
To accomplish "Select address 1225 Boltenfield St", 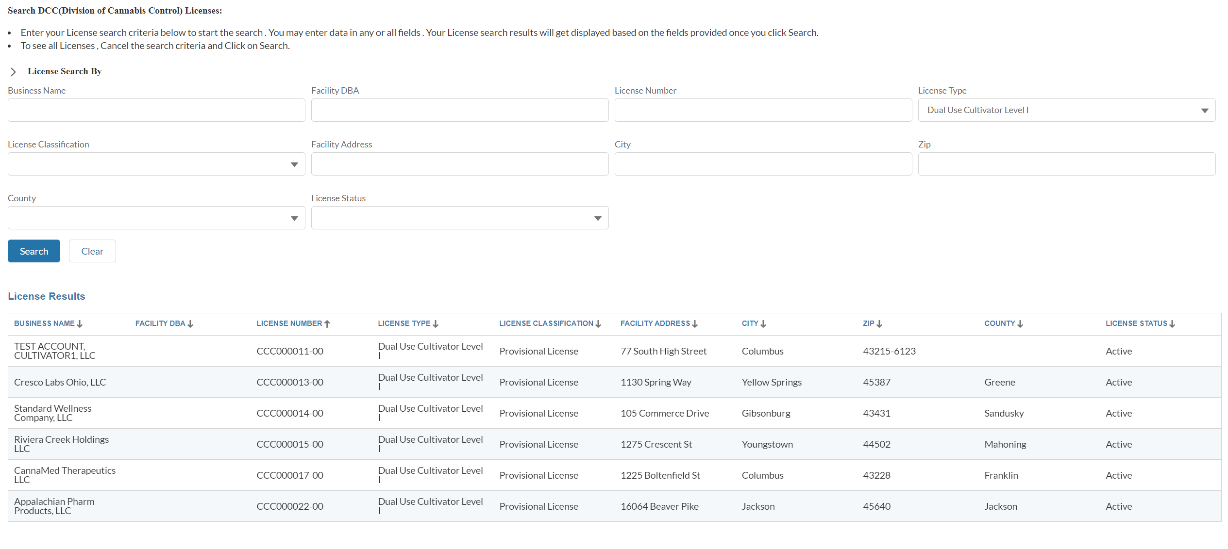I will point(660,475).
